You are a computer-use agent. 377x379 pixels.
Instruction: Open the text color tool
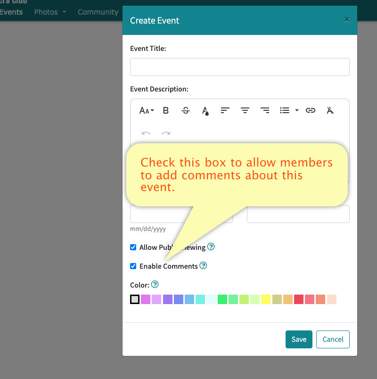[x=205, y=111]
